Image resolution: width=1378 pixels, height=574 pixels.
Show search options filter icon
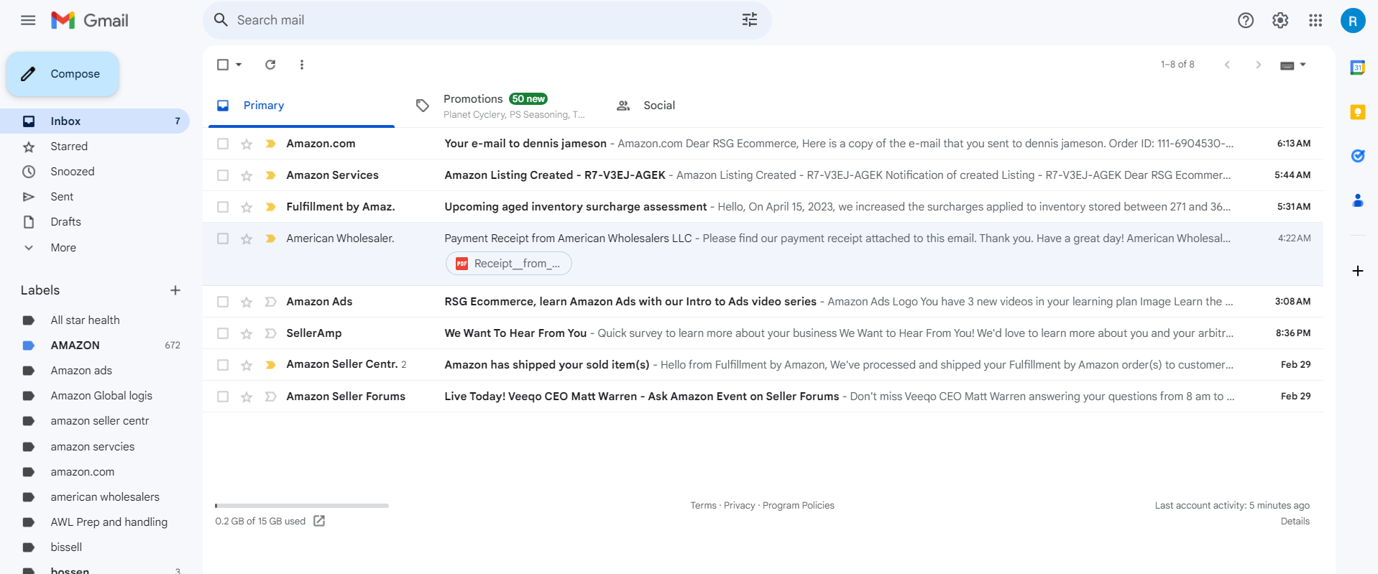pos(750,20)
